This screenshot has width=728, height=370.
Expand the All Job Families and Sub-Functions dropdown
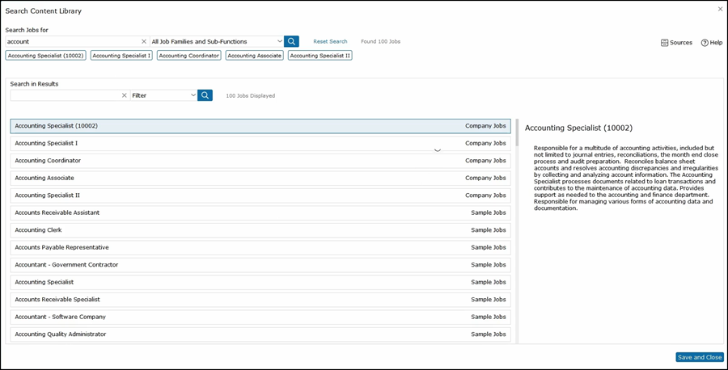[280, 41]
